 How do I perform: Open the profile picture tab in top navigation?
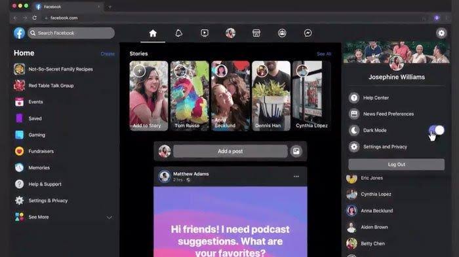[230, 33]
